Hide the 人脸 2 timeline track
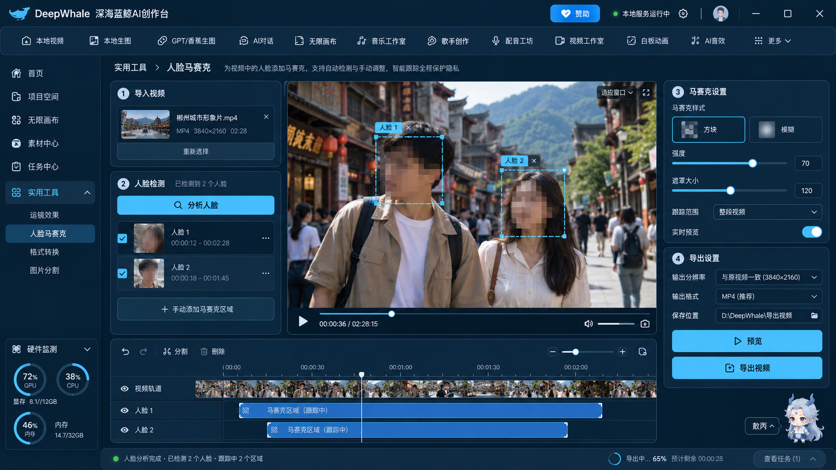Image resolution: width=836 pixels, height=470 pixels. point(124,430)
